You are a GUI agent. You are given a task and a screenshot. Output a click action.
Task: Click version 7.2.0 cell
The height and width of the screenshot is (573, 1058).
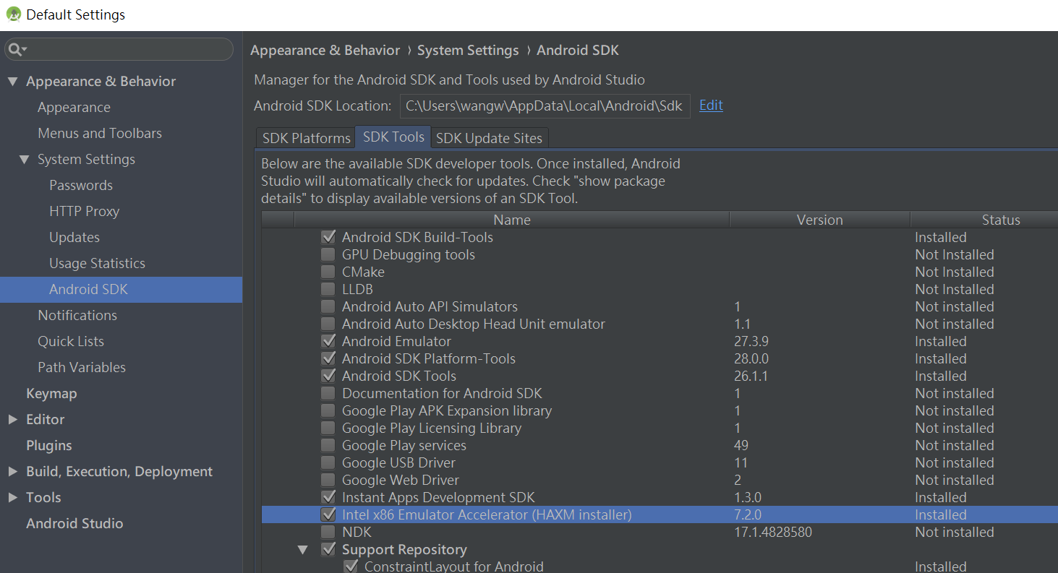748,514
